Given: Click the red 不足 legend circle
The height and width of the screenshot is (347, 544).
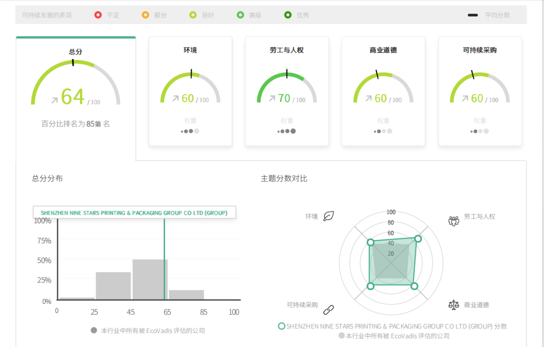Looking at the screenshot, I should click(98, 15).
